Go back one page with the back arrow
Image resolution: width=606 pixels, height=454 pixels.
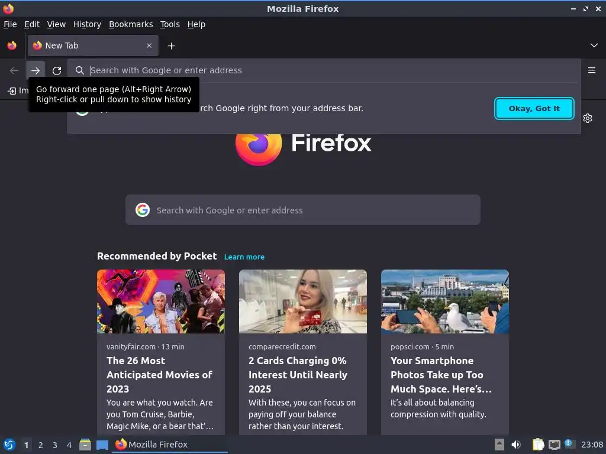click(x=14, y=71)
